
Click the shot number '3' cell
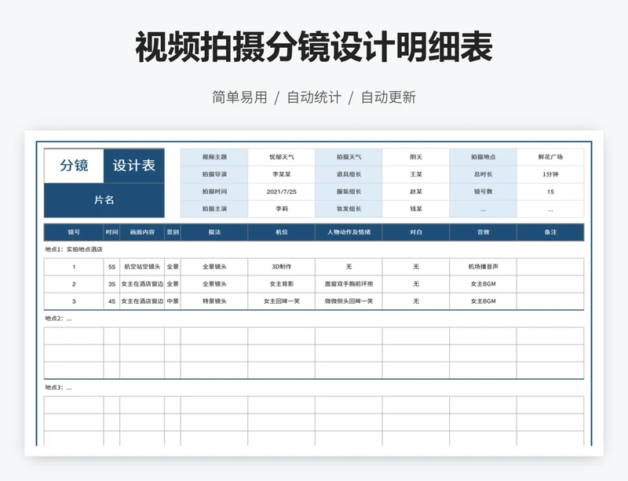click(x=74, y=301)
